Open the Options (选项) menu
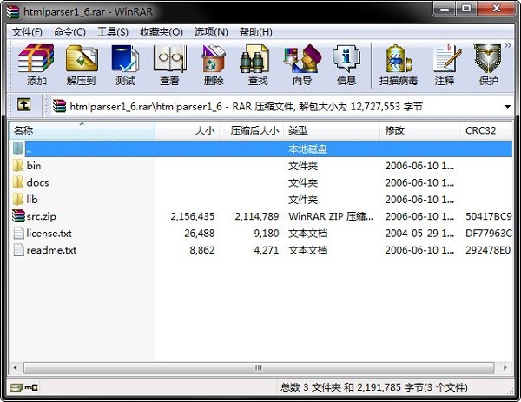The height and width of the screenshot is (402, 521). point(211,32)
